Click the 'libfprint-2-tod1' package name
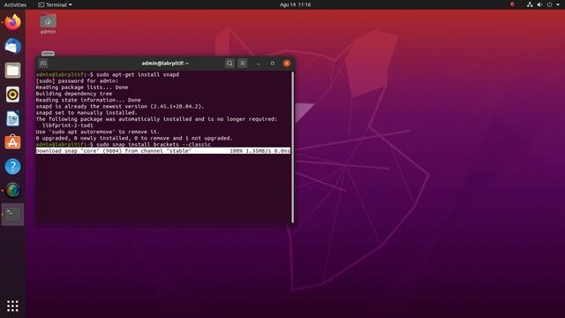The image size is (565, 318). [68, 125]
